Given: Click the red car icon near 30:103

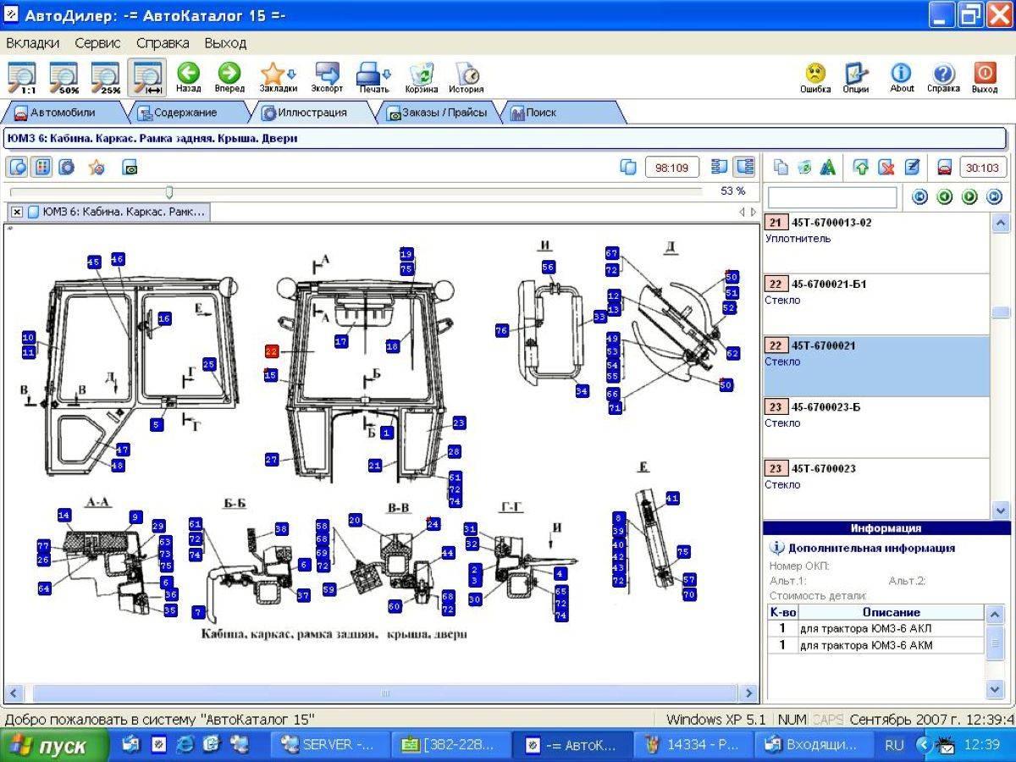Looking at the screenshot, I should (945, 167).
